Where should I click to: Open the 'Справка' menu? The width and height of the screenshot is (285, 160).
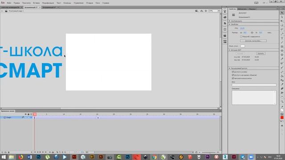106,3
